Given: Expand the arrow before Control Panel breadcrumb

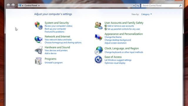Looking at the screenshot, I should pyautogui.click(x=23, y=6).
